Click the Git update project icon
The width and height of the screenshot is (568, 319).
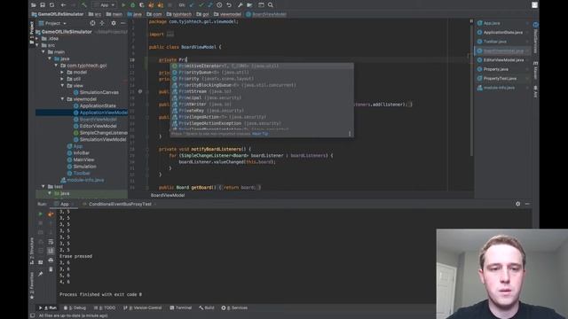[192, 5]
